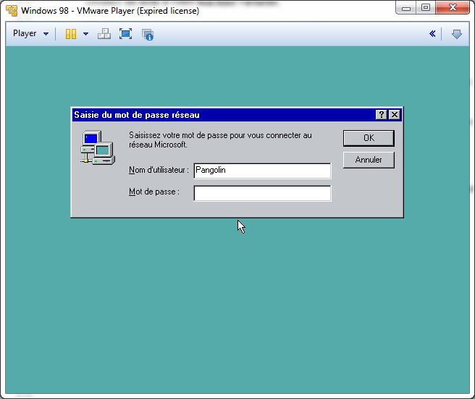
Task: Close the VMware Player window
Action: tap(453, 8)
